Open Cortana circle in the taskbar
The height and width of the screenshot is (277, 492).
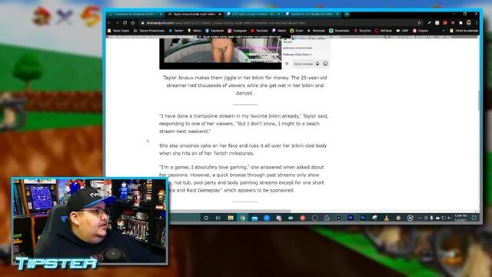pyautogui.click(x=206, y=218)
